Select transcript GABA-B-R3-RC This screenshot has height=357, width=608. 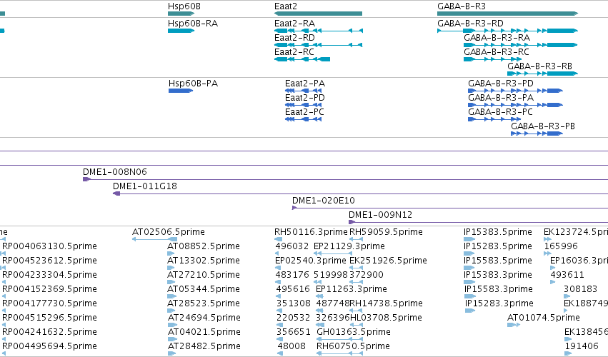point(497,52)
